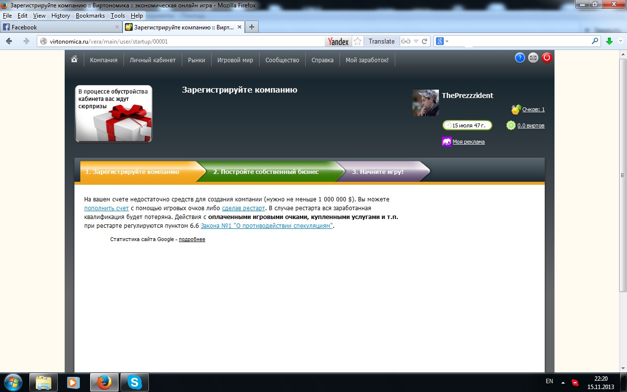Click the search magnifier icon

point(595,41)
